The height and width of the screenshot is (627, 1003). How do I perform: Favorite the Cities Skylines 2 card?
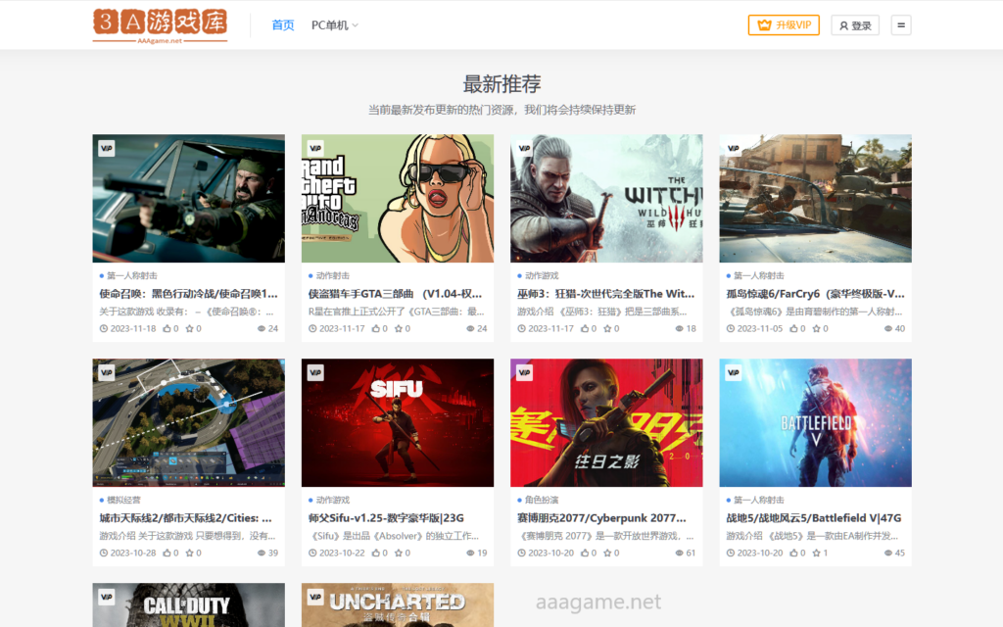coord(189,553)
